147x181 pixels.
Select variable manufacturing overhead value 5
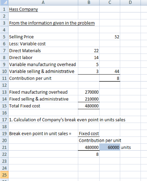(x=89, y=64)
